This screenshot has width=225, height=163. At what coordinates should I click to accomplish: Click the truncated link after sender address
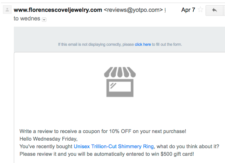click(x=165, y=10)
